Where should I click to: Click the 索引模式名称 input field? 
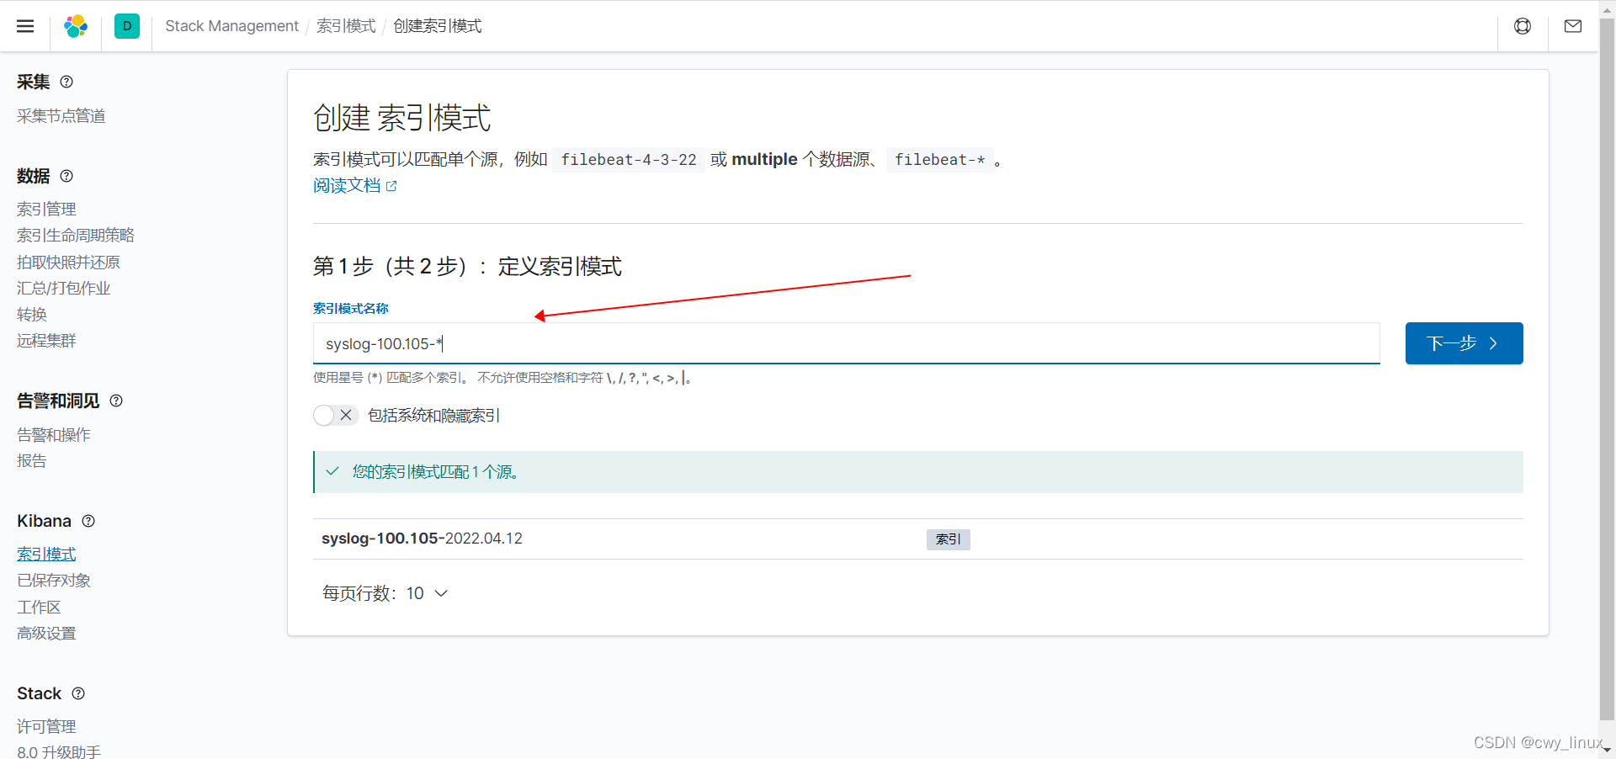pos(846,343)
